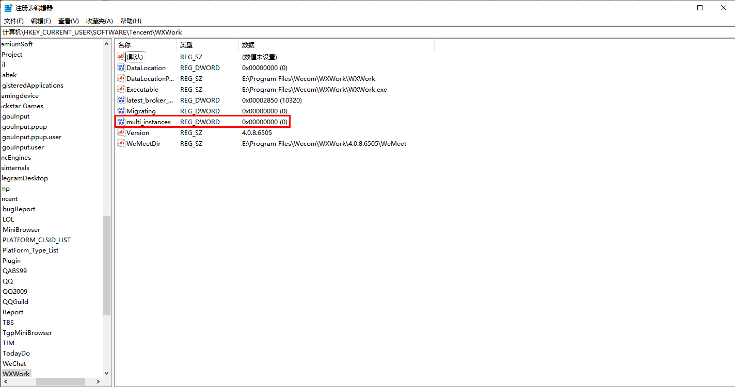The image size is (735, 387).
Task: Open the 收藏夹(A) favorites menu
Action: click(99, 21)
